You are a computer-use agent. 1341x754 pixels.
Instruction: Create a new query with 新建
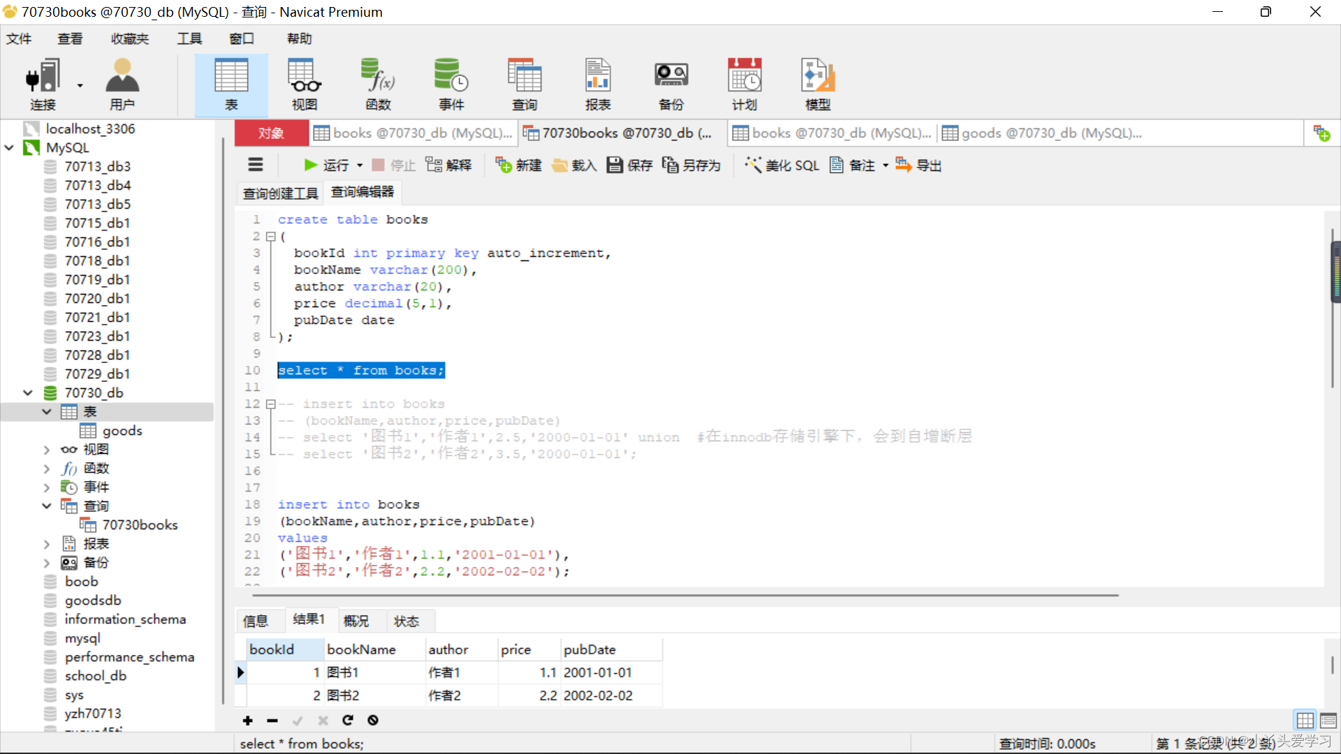[x=519, y=165]
